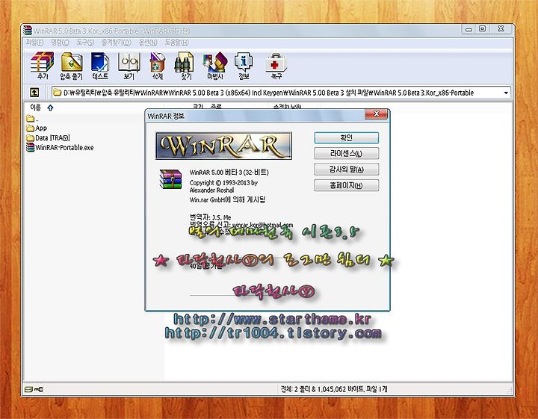Screen dimensions: 538x419
Task: Click the address path input field
Action: point(282,93)
